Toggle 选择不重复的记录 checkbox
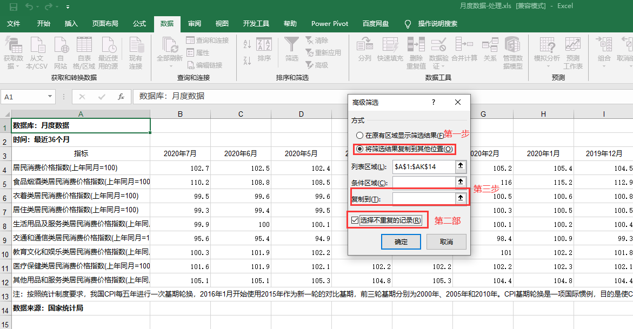 (355, 220)
